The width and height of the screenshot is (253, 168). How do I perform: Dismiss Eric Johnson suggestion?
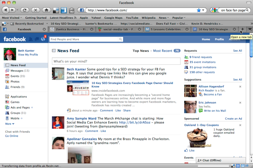(240, 103)
